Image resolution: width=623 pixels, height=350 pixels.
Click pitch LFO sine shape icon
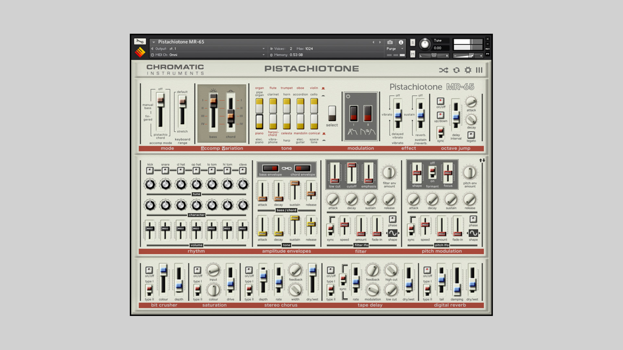point(473,233)
